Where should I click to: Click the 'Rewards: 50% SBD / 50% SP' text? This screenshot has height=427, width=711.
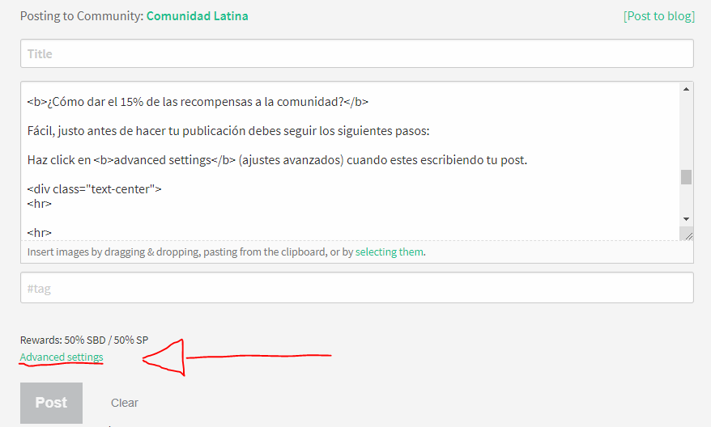pyautogui.click(x=84, y=340)
